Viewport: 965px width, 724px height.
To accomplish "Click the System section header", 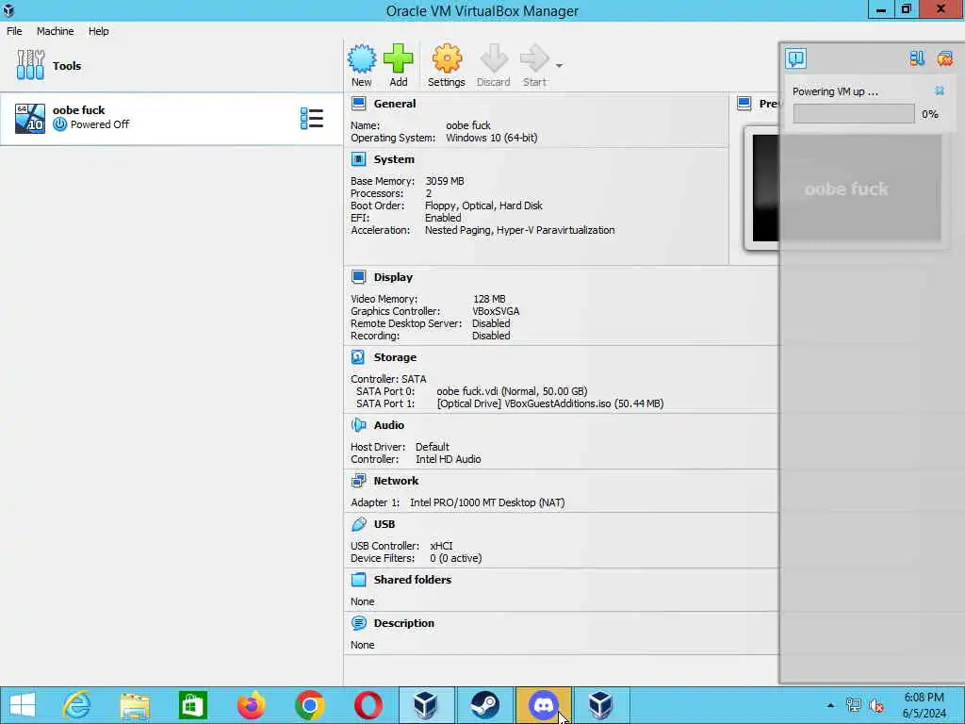I will pos(394,159).
